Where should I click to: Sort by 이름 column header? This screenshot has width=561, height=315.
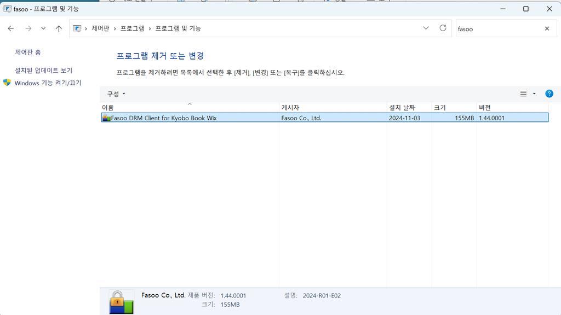(190, 108)
